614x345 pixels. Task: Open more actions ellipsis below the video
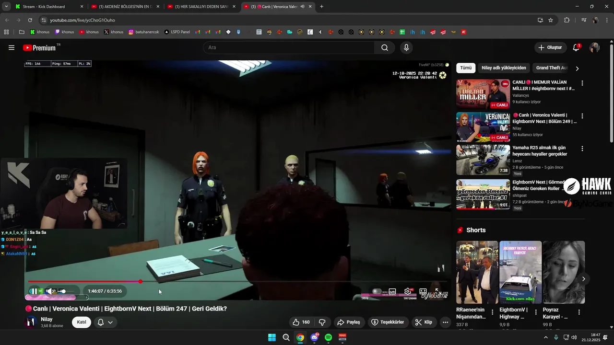[x=446, y=322]
